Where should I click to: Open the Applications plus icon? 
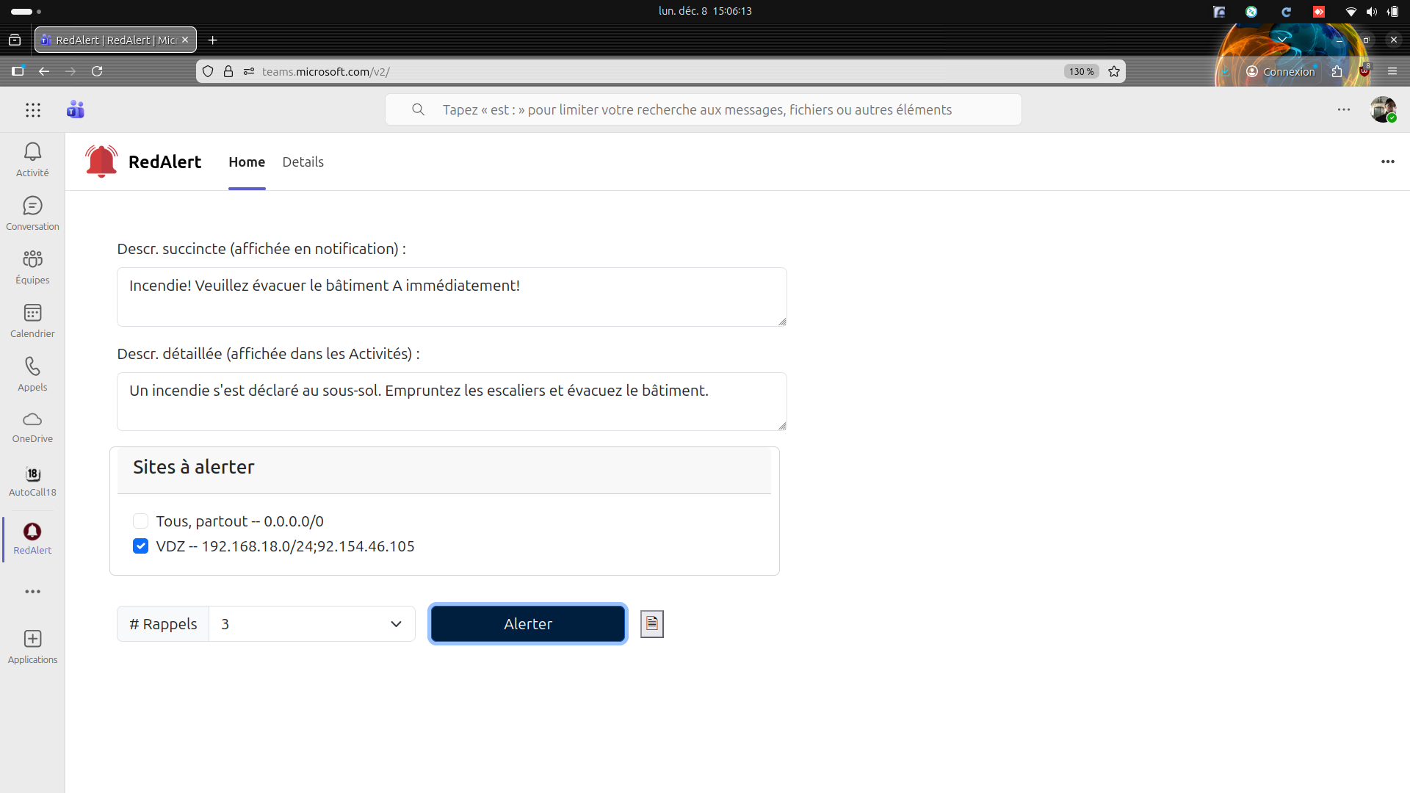[32, 639]
